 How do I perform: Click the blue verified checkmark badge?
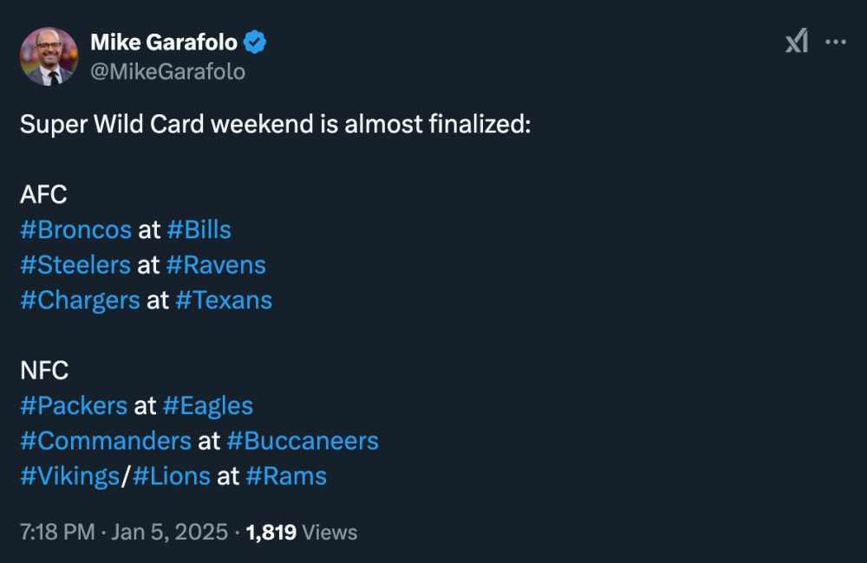coord(254,41)
